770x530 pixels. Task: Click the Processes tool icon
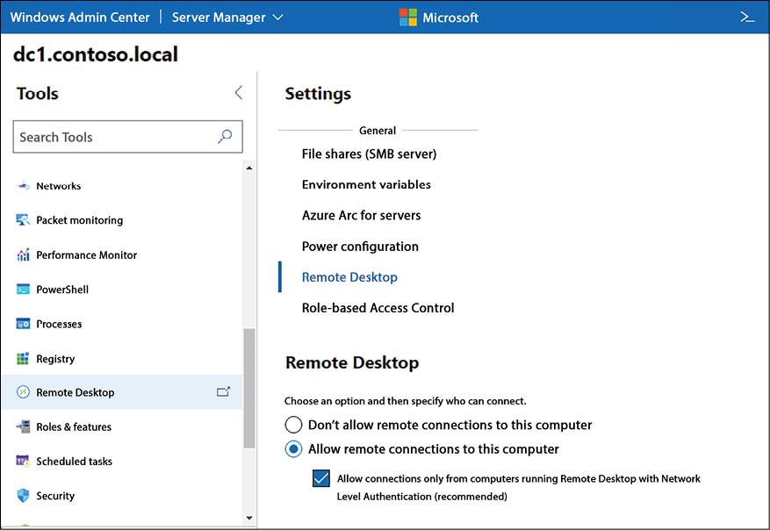pyautogui.click(x=23, y=324)
